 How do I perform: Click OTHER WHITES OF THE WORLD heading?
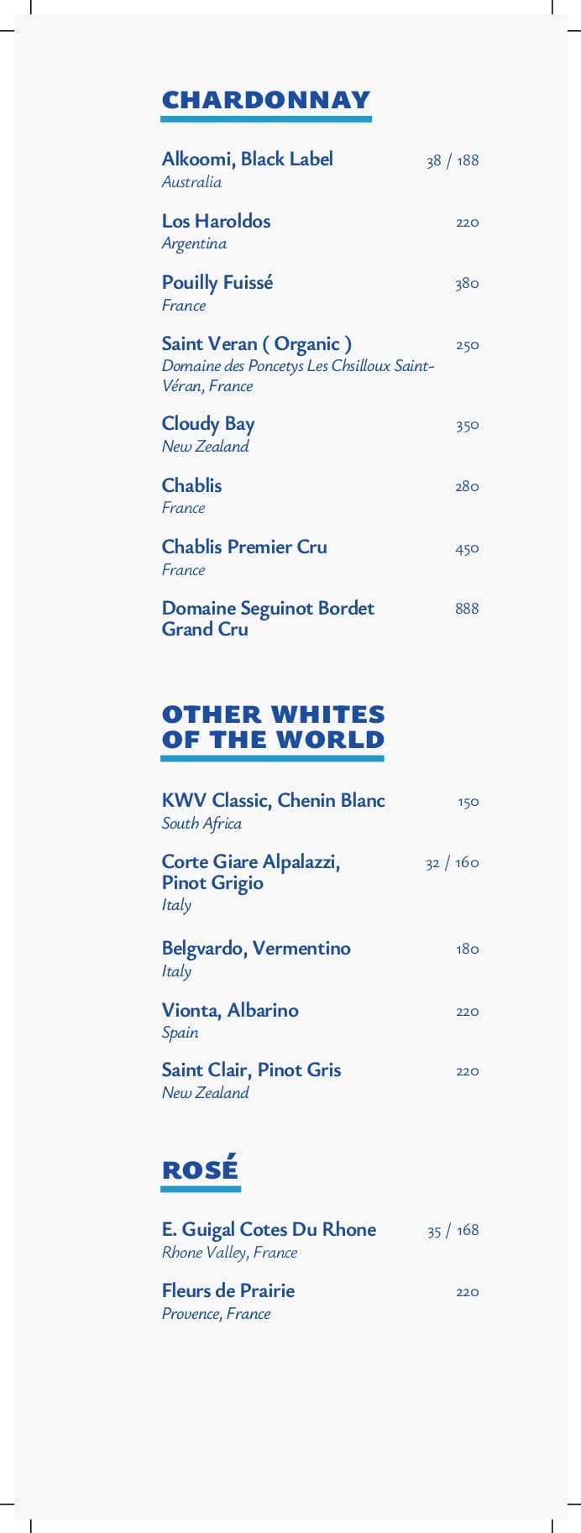[273, 726]
